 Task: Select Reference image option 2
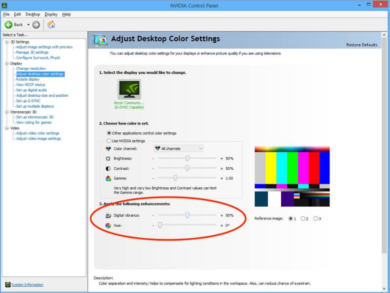pyautogui.click(x=303, y=219)
